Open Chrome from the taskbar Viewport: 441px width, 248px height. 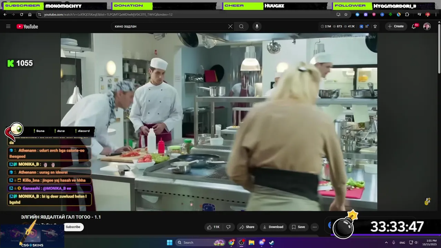pyautogui.click(x=232, y=242)
